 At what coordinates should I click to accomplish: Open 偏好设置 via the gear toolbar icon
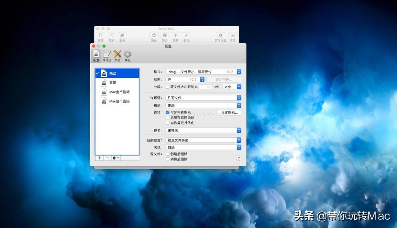220,35
